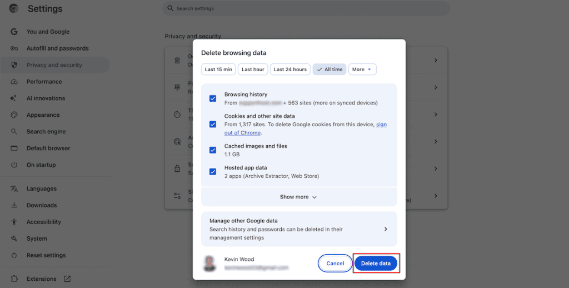Screen dimensions: 569x288
Task: Go to Accessibility settings
Action: point(55,222)
